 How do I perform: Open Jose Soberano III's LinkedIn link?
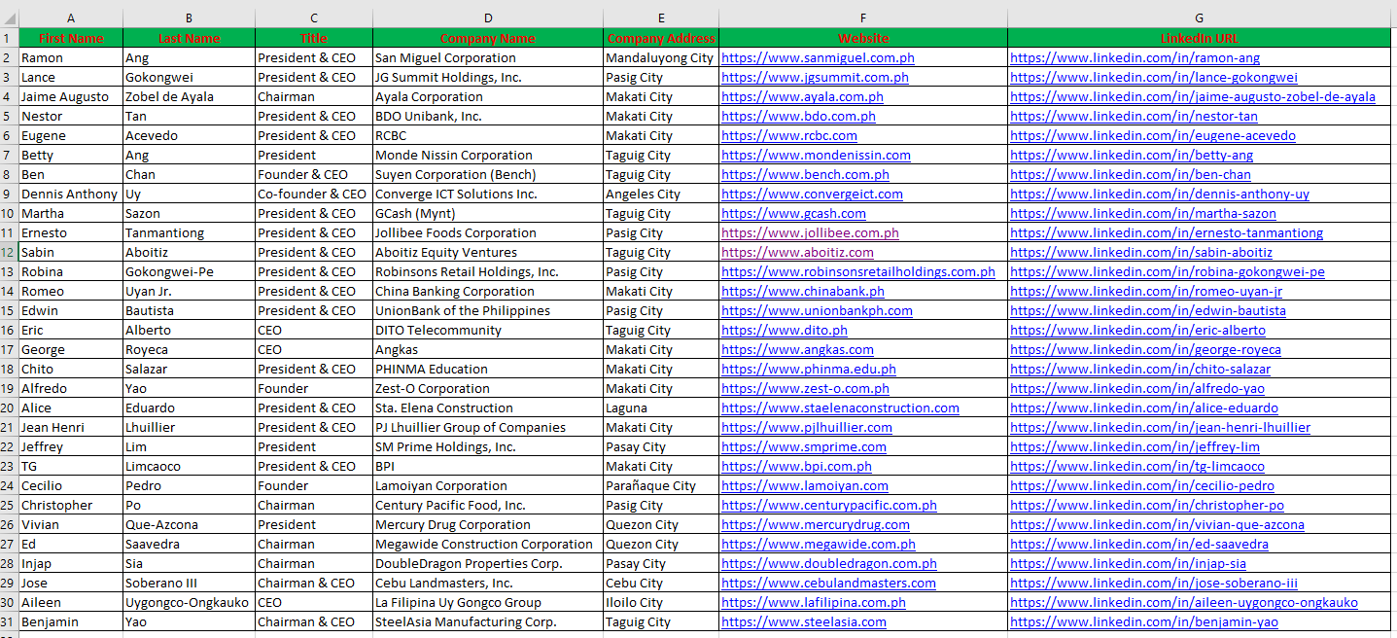[1153, 583]
